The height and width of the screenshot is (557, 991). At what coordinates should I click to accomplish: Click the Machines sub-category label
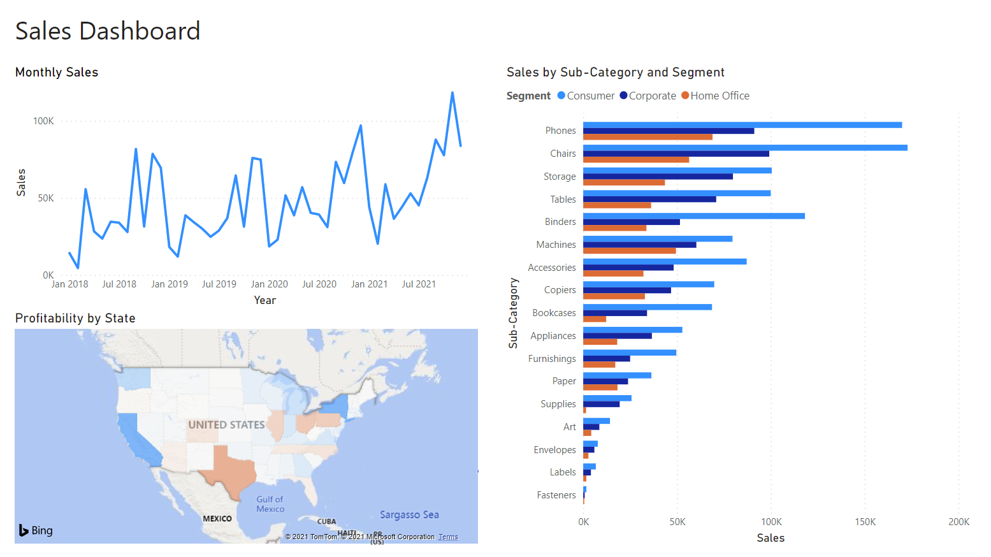tap(556, 245)
